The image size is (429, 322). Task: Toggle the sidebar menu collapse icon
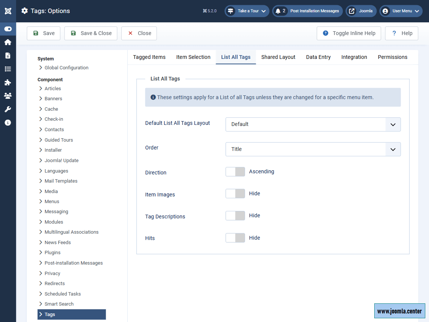click(8, 29)
